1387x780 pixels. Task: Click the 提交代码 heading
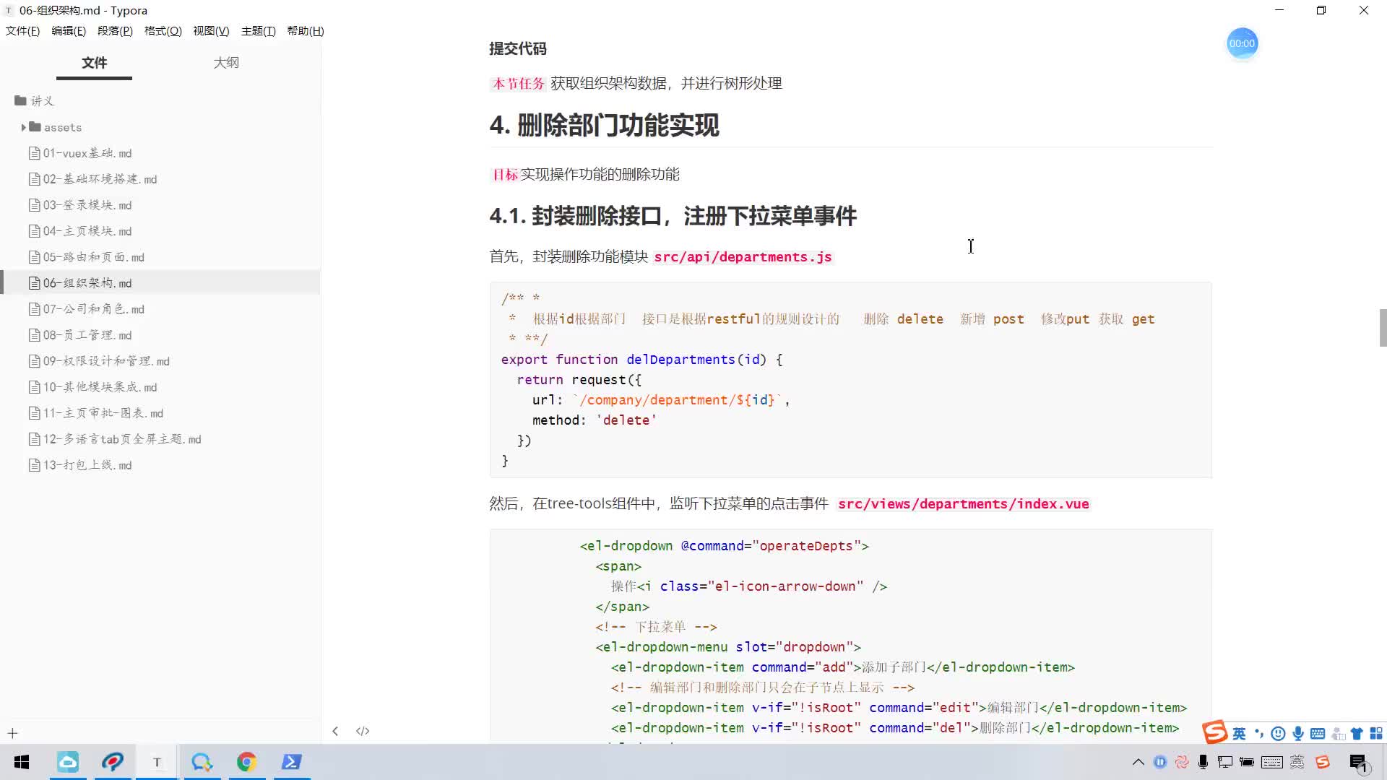tap(518, 48)
